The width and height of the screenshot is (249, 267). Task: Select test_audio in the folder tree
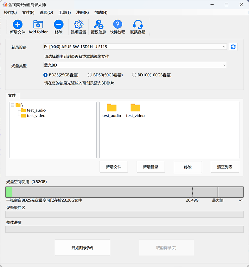[x=36, y=110]
